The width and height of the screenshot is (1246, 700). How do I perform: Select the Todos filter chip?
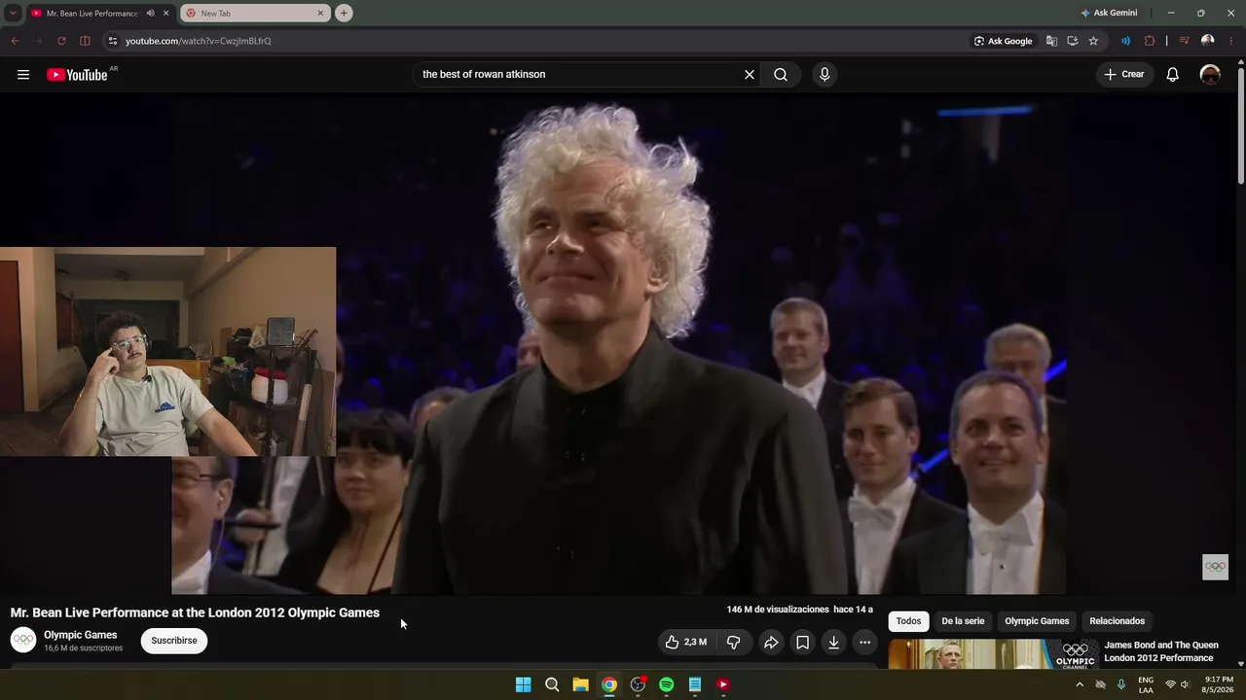click(x=908, y=621)
